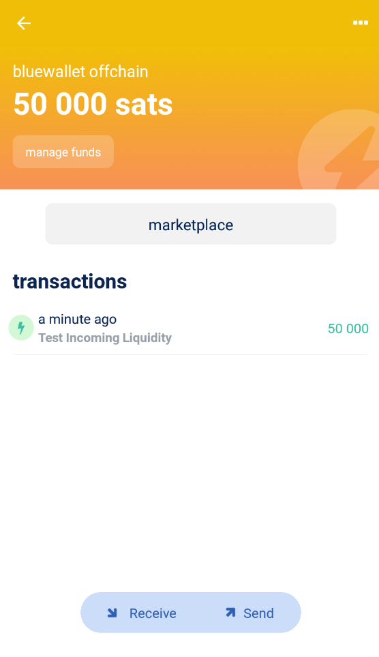Click the divider below the transaction row

[x=191, y=355]
